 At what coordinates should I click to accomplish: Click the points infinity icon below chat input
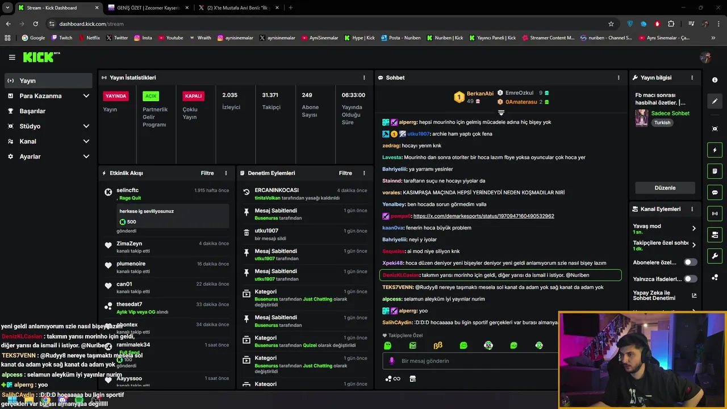392,379
